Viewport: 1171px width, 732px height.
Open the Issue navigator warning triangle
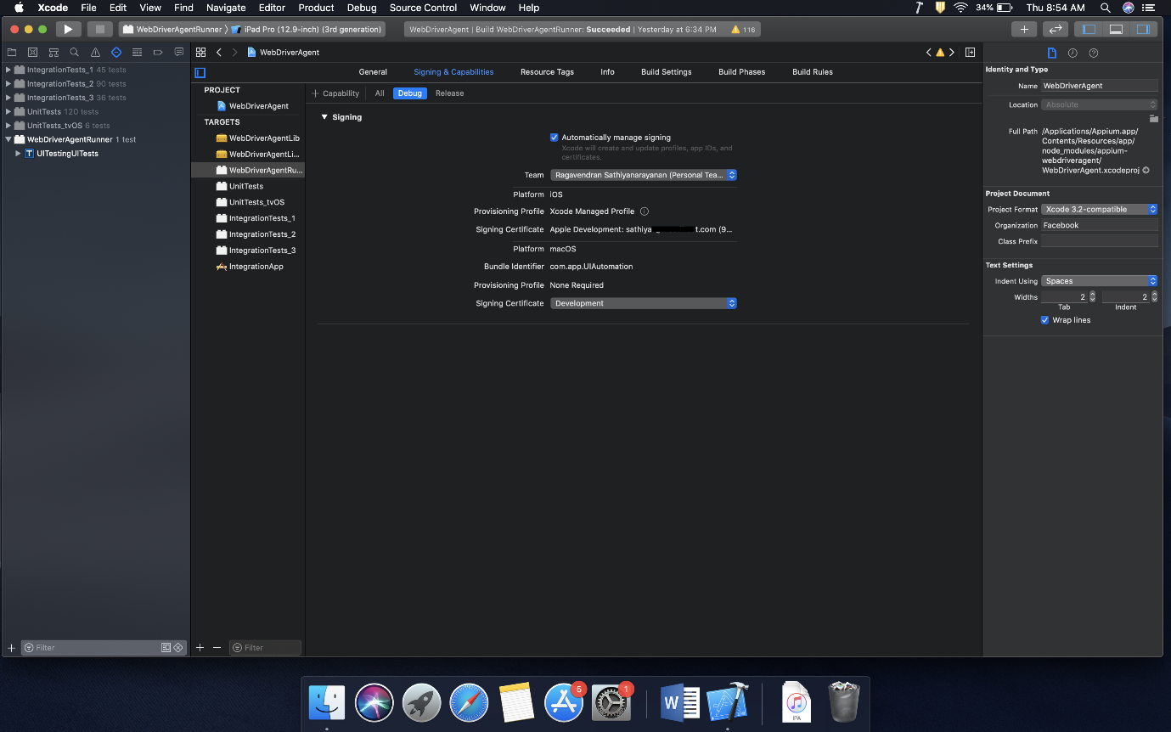[95, 53]
